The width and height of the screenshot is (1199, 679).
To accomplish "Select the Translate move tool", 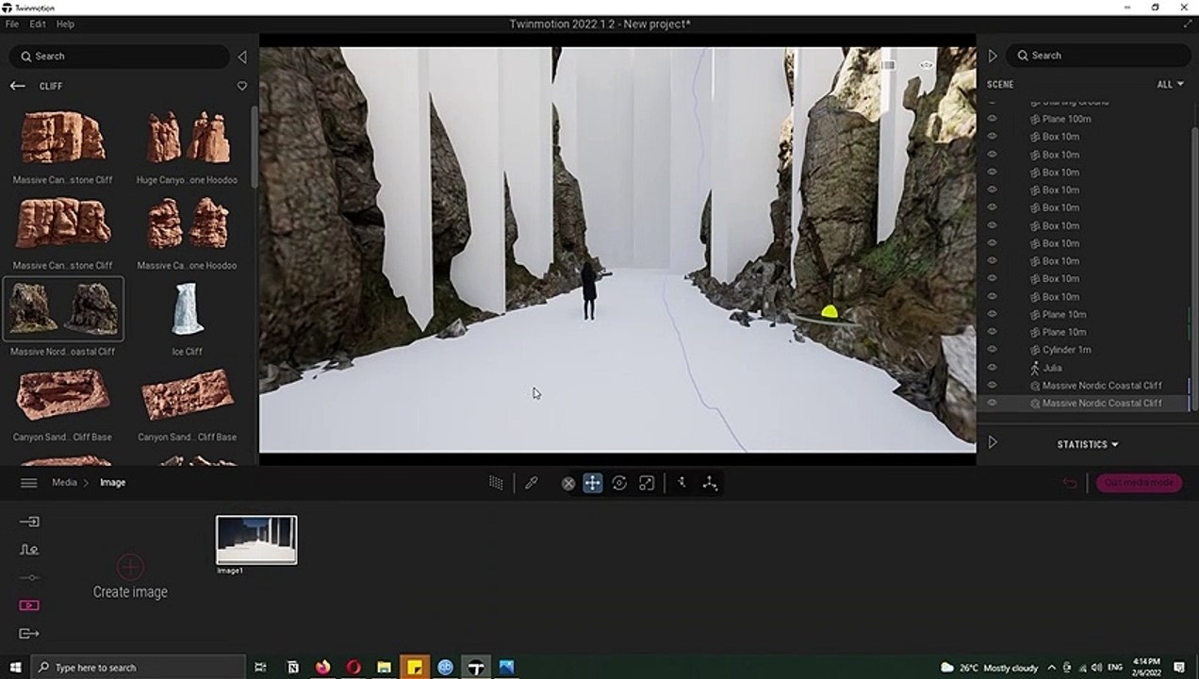I will (592, 483).
